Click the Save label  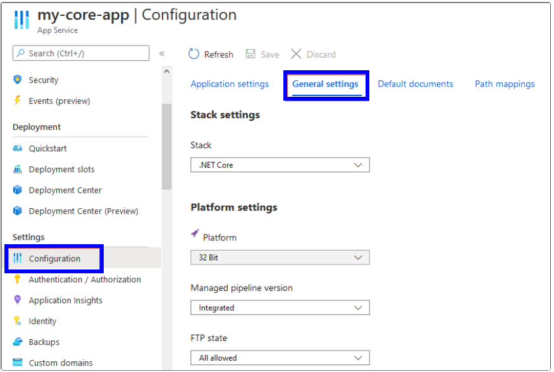(x=270, y=54)
